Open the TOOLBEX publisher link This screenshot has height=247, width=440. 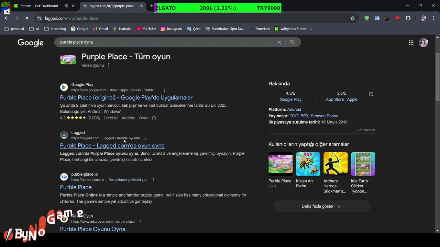coord(299,116)
